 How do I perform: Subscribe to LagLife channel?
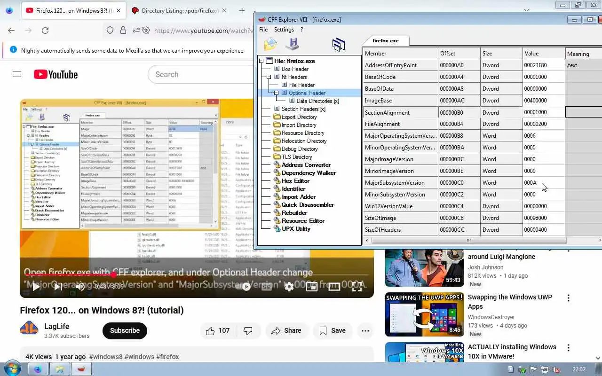125,330
